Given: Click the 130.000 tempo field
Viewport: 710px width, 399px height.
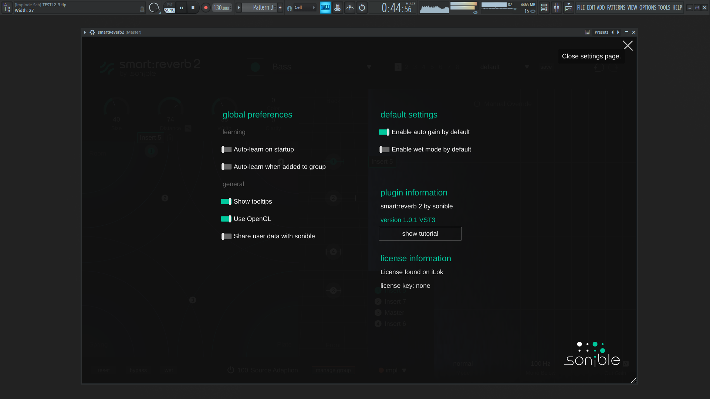Looking at the screenshot, I should (x=222, y=8).
